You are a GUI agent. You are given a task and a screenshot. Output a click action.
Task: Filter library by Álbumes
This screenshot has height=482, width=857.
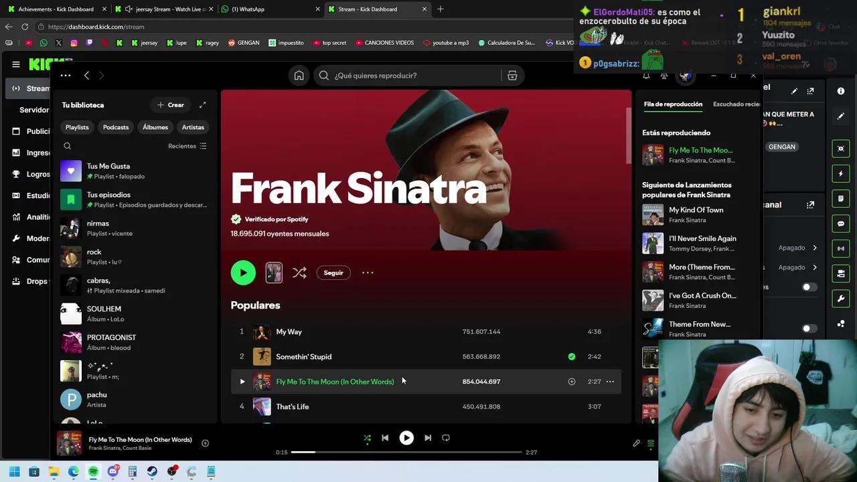coord(155,127)
